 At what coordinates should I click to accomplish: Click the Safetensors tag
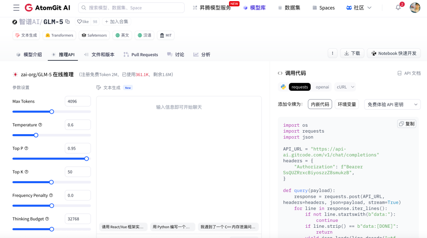(x=94, y=36)
